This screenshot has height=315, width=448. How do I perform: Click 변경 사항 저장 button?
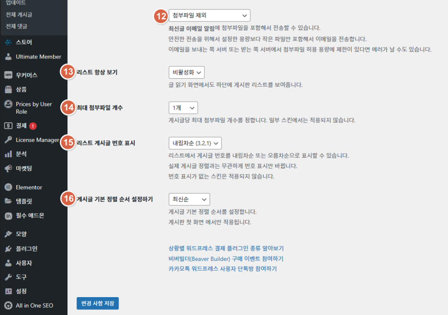(x=98, y=303)
